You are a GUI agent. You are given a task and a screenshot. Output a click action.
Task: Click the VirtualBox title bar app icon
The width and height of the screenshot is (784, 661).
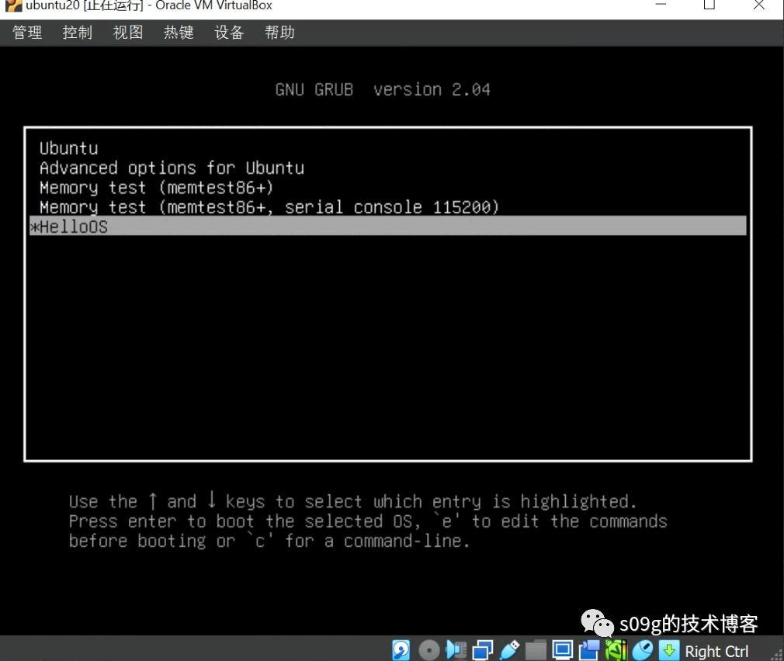(x=13, y=5)
